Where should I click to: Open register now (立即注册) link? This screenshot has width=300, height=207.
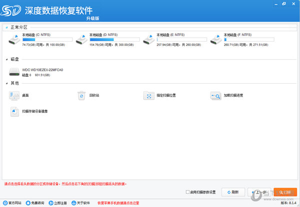58,203
